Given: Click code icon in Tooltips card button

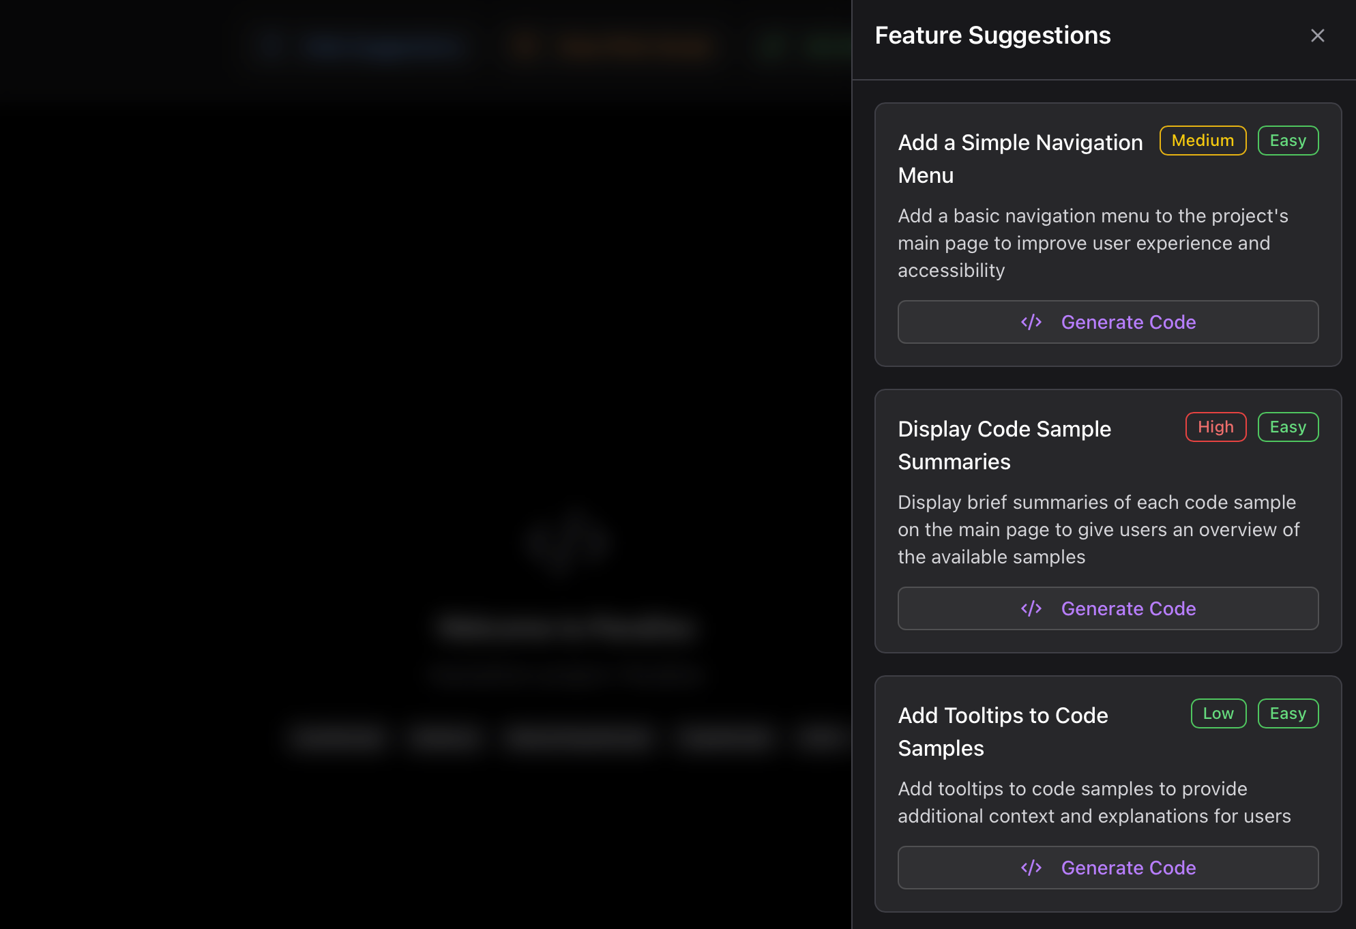Looking at the screenshot, I should coord(1031,868).
